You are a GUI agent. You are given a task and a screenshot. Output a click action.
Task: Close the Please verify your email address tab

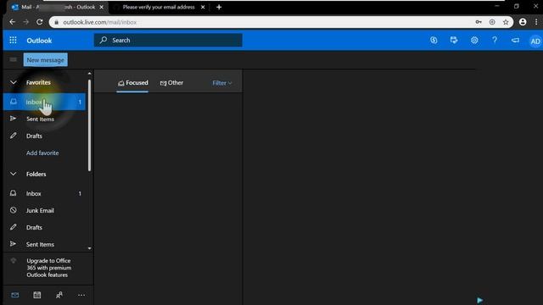[x=203, y=7]
